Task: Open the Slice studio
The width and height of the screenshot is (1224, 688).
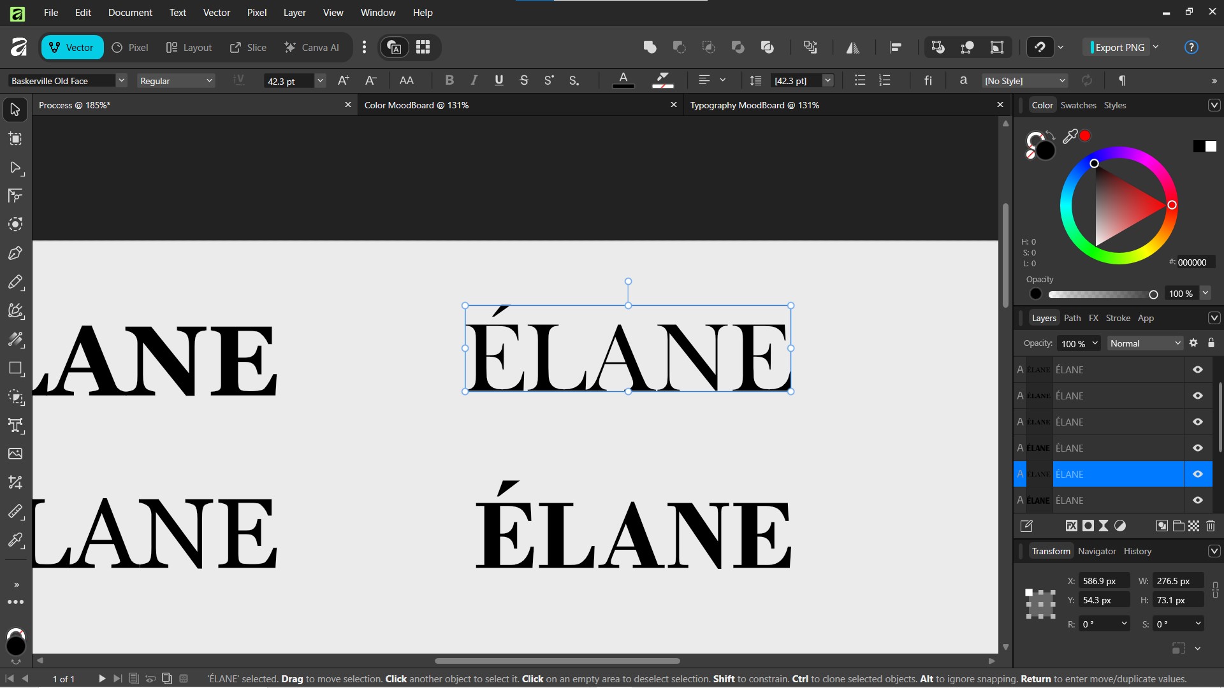Action: (x=248, y=47)
